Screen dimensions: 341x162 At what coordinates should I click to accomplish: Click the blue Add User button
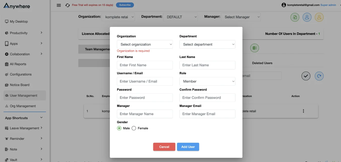[x=188, y=147]
